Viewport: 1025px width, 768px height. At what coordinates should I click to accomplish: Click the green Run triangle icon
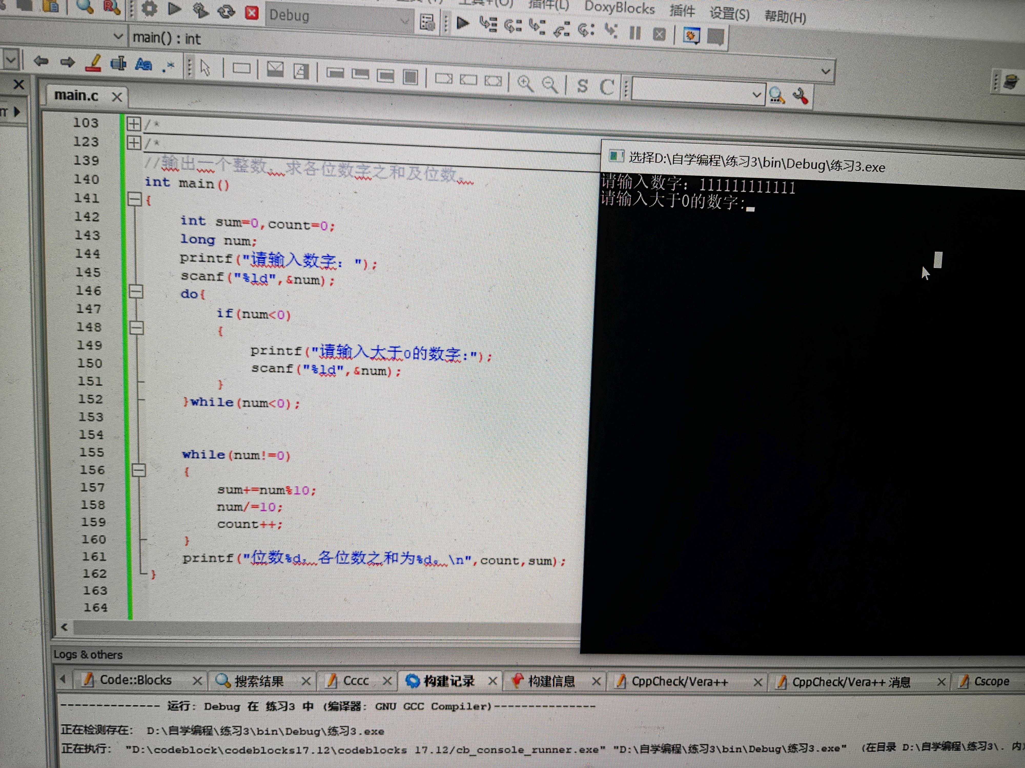(x=174, y=9)
